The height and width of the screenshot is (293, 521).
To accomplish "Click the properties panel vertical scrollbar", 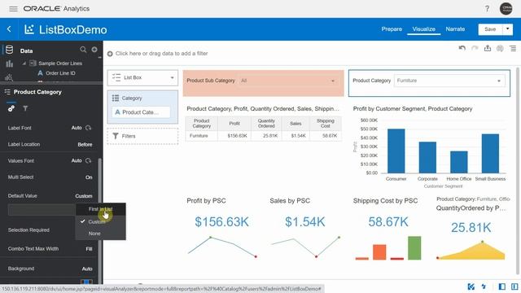I will [x=99, y=221].
